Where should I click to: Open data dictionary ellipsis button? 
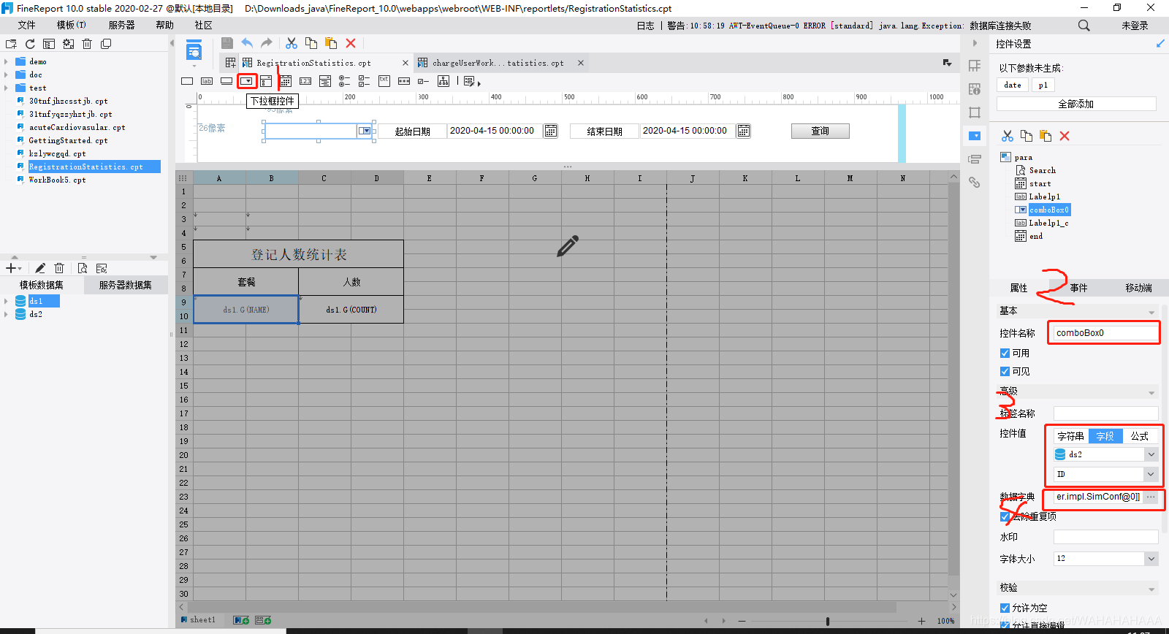pyautogui.click(x=1151, y=497)
